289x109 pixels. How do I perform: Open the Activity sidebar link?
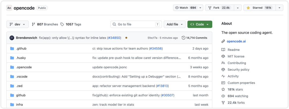[233, 76]
